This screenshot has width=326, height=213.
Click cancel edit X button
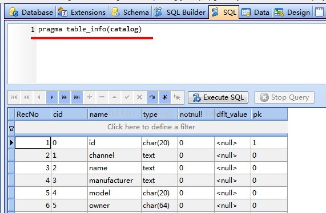tap(139, 97)
